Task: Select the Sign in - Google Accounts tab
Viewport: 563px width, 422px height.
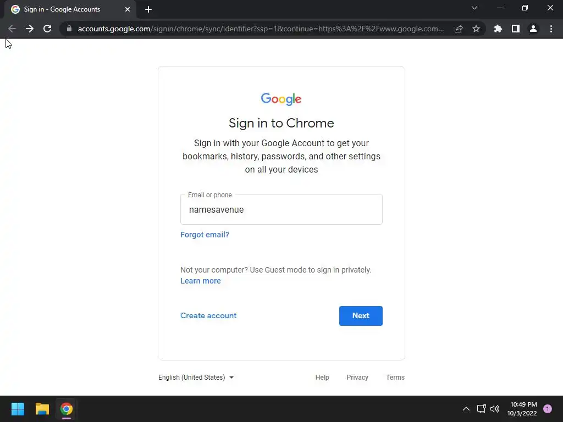Action: 70,9
